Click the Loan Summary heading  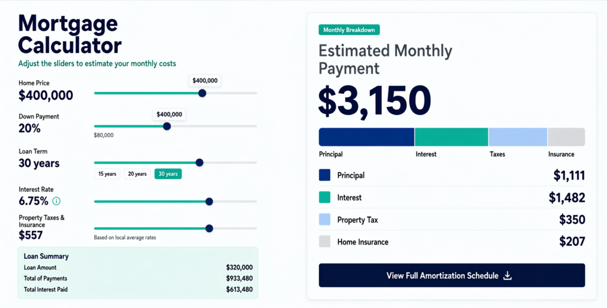click(x=46, y=256)
